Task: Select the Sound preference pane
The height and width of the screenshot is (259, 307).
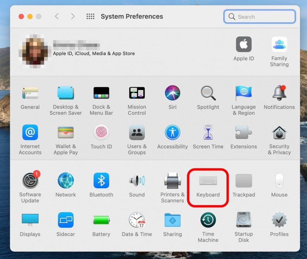Action: (137, 180)
